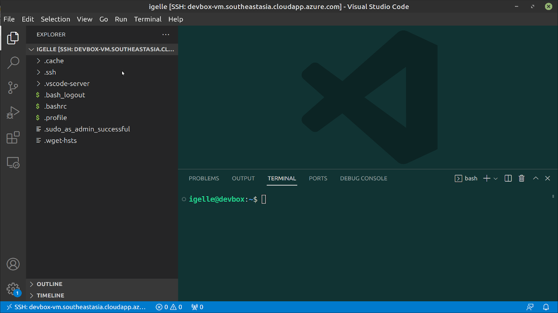Open the Run and Debug view icon
Screen dimensions: 558x313
pyautogui.click(x=13, y=113)
